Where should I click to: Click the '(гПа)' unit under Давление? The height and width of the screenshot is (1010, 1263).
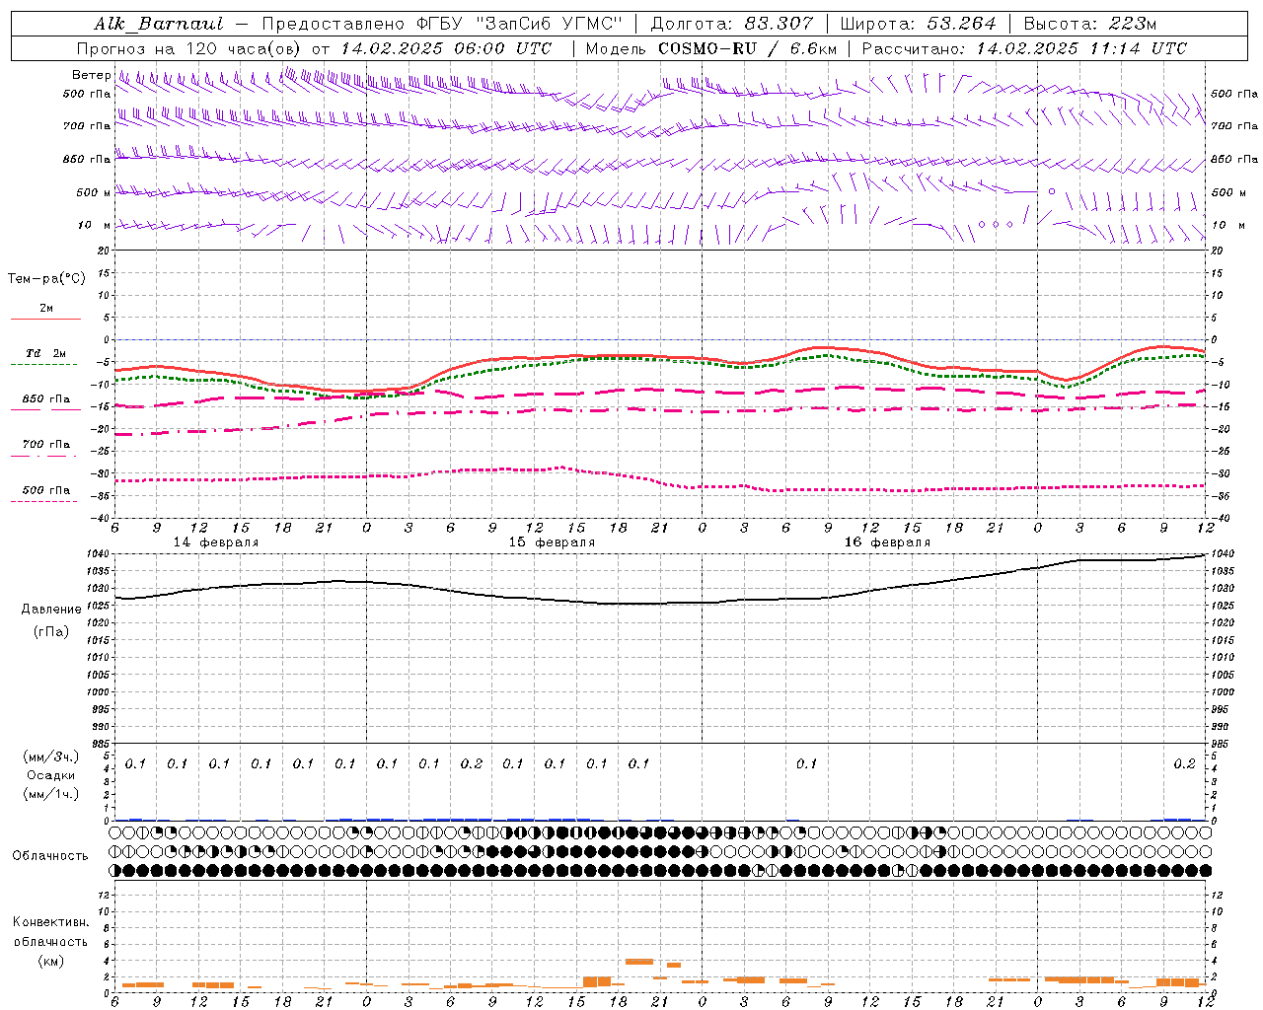click(51, 631)
